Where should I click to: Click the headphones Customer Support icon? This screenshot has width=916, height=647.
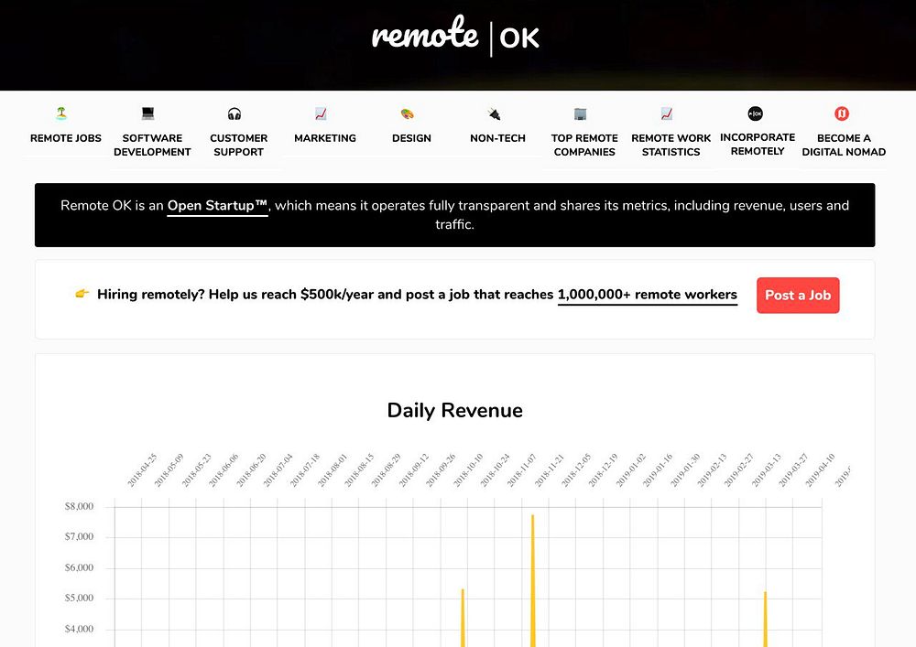[x=234, y=113]
